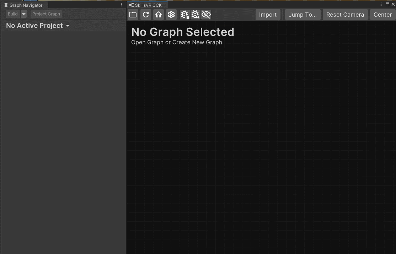Go to home graph icon
Screen dimensions: 396x254
[158, 15]
